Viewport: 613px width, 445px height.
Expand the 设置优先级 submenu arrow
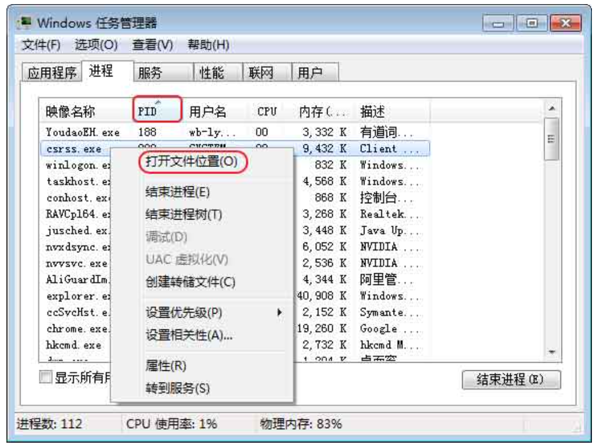coord(280,312)
